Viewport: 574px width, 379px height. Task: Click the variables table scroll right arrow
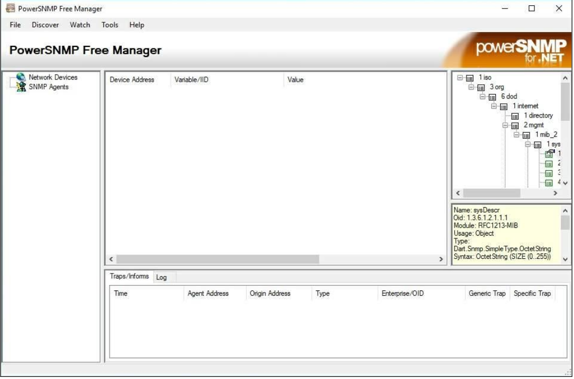point(441,259)
